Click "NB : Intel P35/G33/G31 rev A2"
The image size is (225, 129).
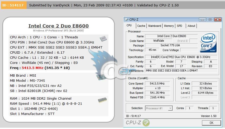click(x=36, y=86)
